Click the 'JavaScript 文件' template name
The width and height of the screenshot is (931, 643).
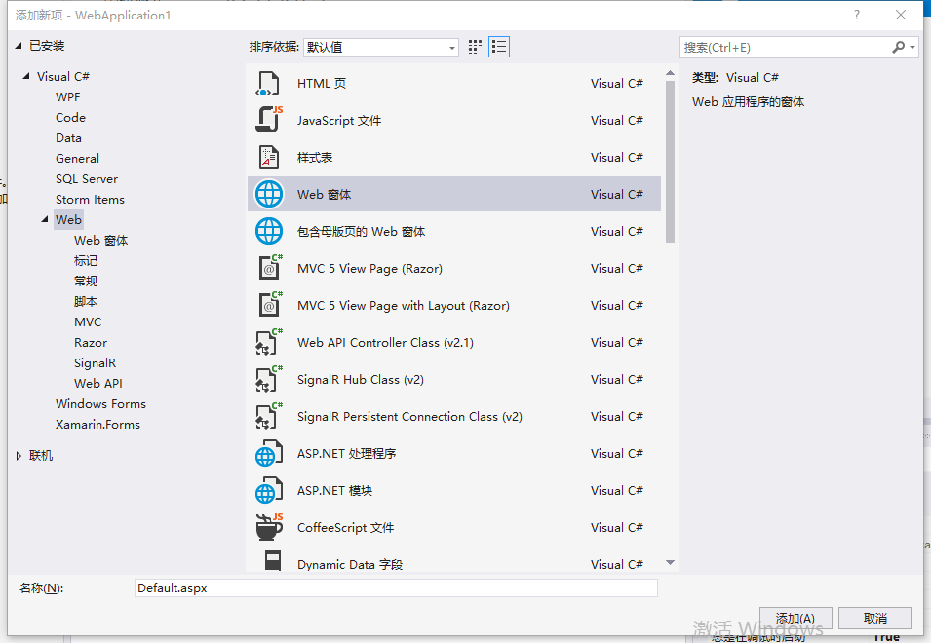pos(339,121)
